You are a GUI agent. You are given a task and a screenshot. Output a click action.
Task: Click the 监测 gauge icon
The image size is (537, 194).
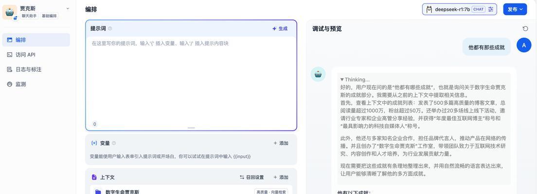pos(10,84)
